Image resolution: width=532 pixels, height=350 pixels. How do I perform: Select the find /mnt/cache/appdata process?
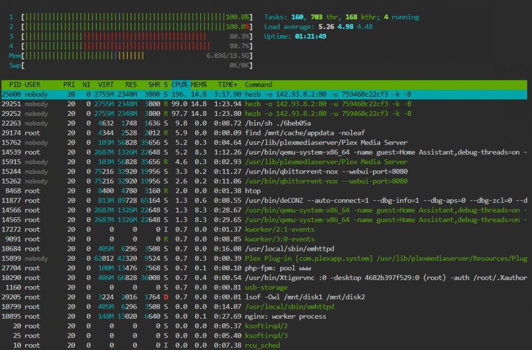pos(264,133)
